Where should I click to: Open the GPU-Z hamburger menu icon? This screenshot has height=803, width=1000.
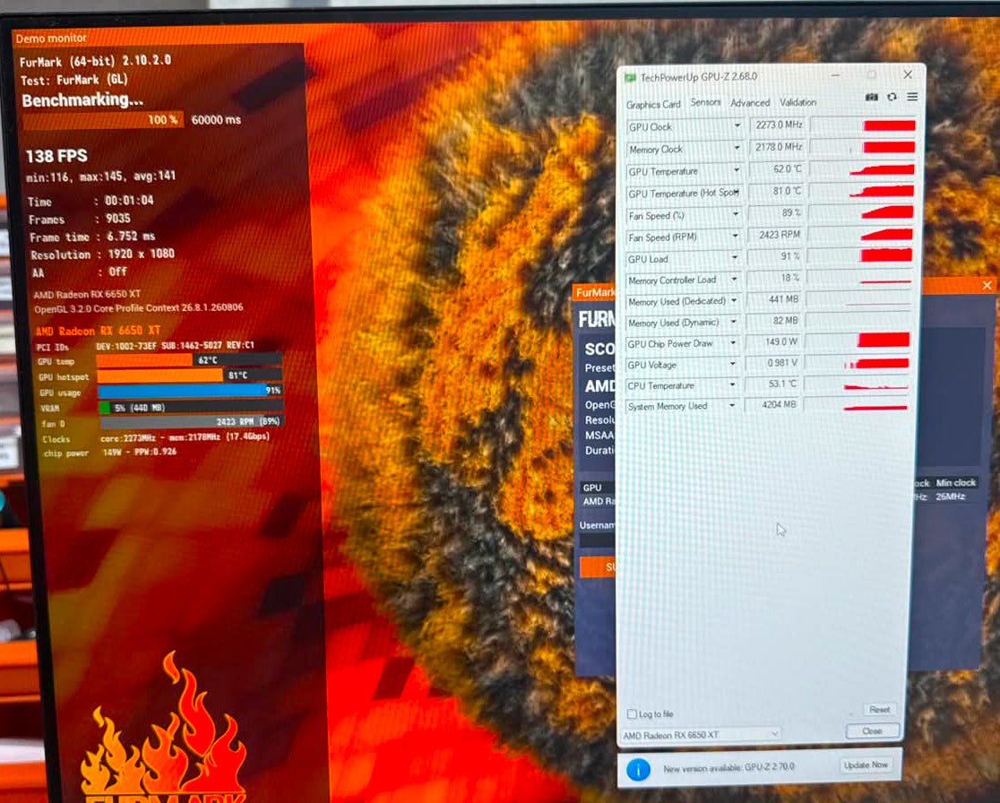click(x=912, y=97)
